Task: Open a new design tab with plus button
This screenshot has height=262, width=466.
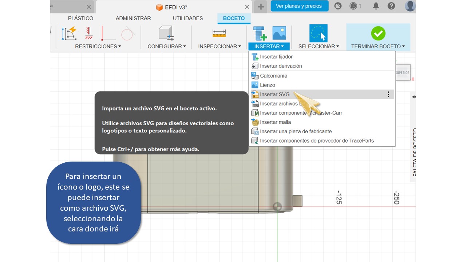Action: [260, 7]
